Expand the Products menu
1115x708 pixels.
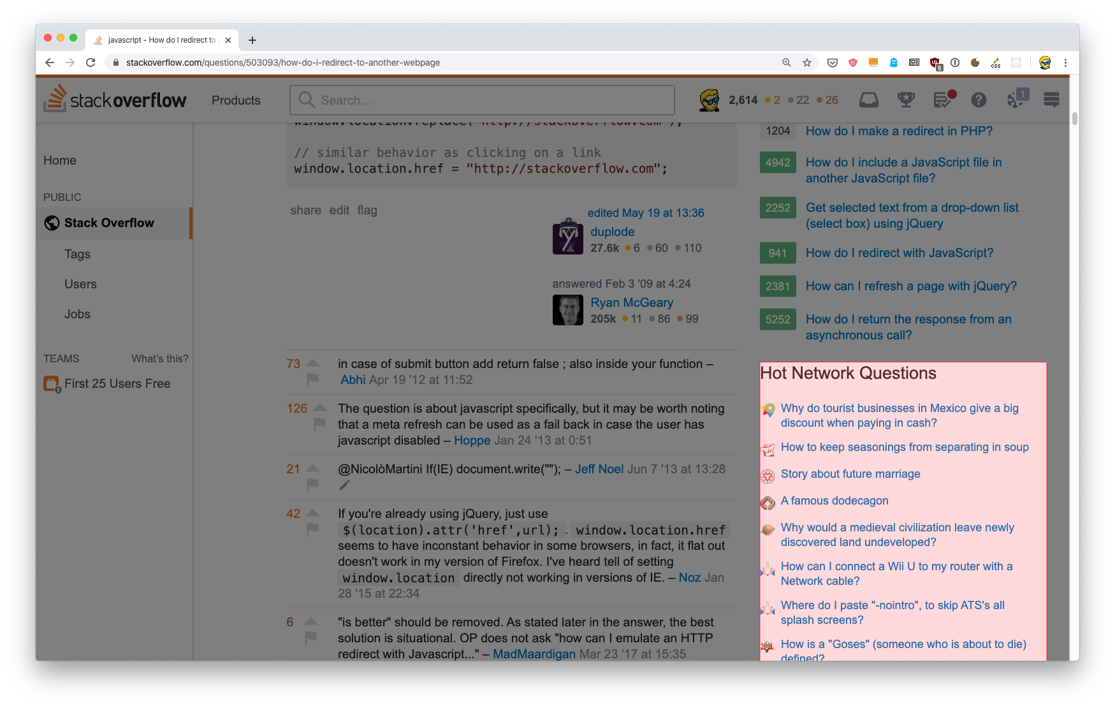pos(236,100)
